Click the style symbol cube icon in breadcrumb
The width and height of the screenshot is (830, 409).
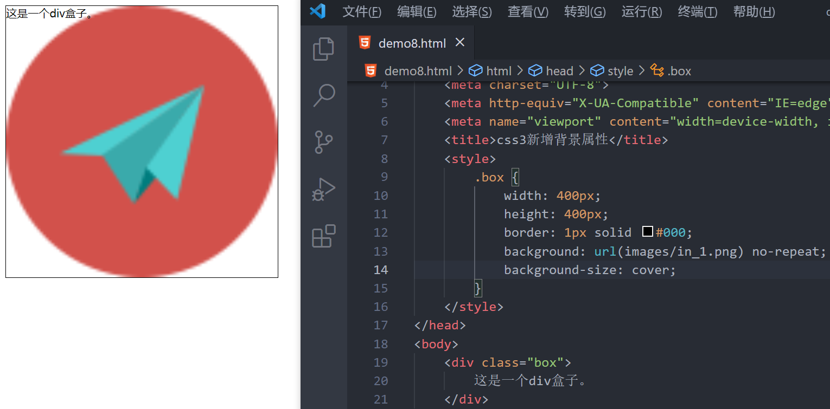[x=597, y=70]
